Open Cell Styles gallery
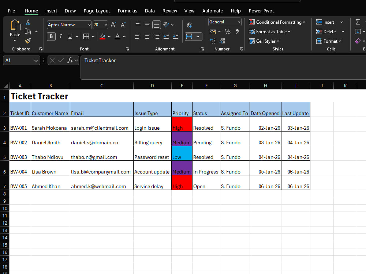The image size is (366, 274). coord(264,41)
